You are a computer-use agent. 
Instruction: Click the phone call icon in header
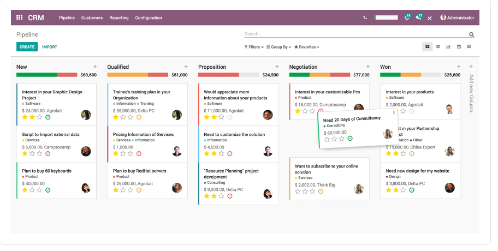click(x=365, y=18)
